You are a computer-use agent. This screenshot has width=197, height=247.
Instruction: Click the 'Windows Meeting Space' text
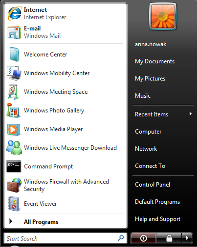click(x=56, y=92)
